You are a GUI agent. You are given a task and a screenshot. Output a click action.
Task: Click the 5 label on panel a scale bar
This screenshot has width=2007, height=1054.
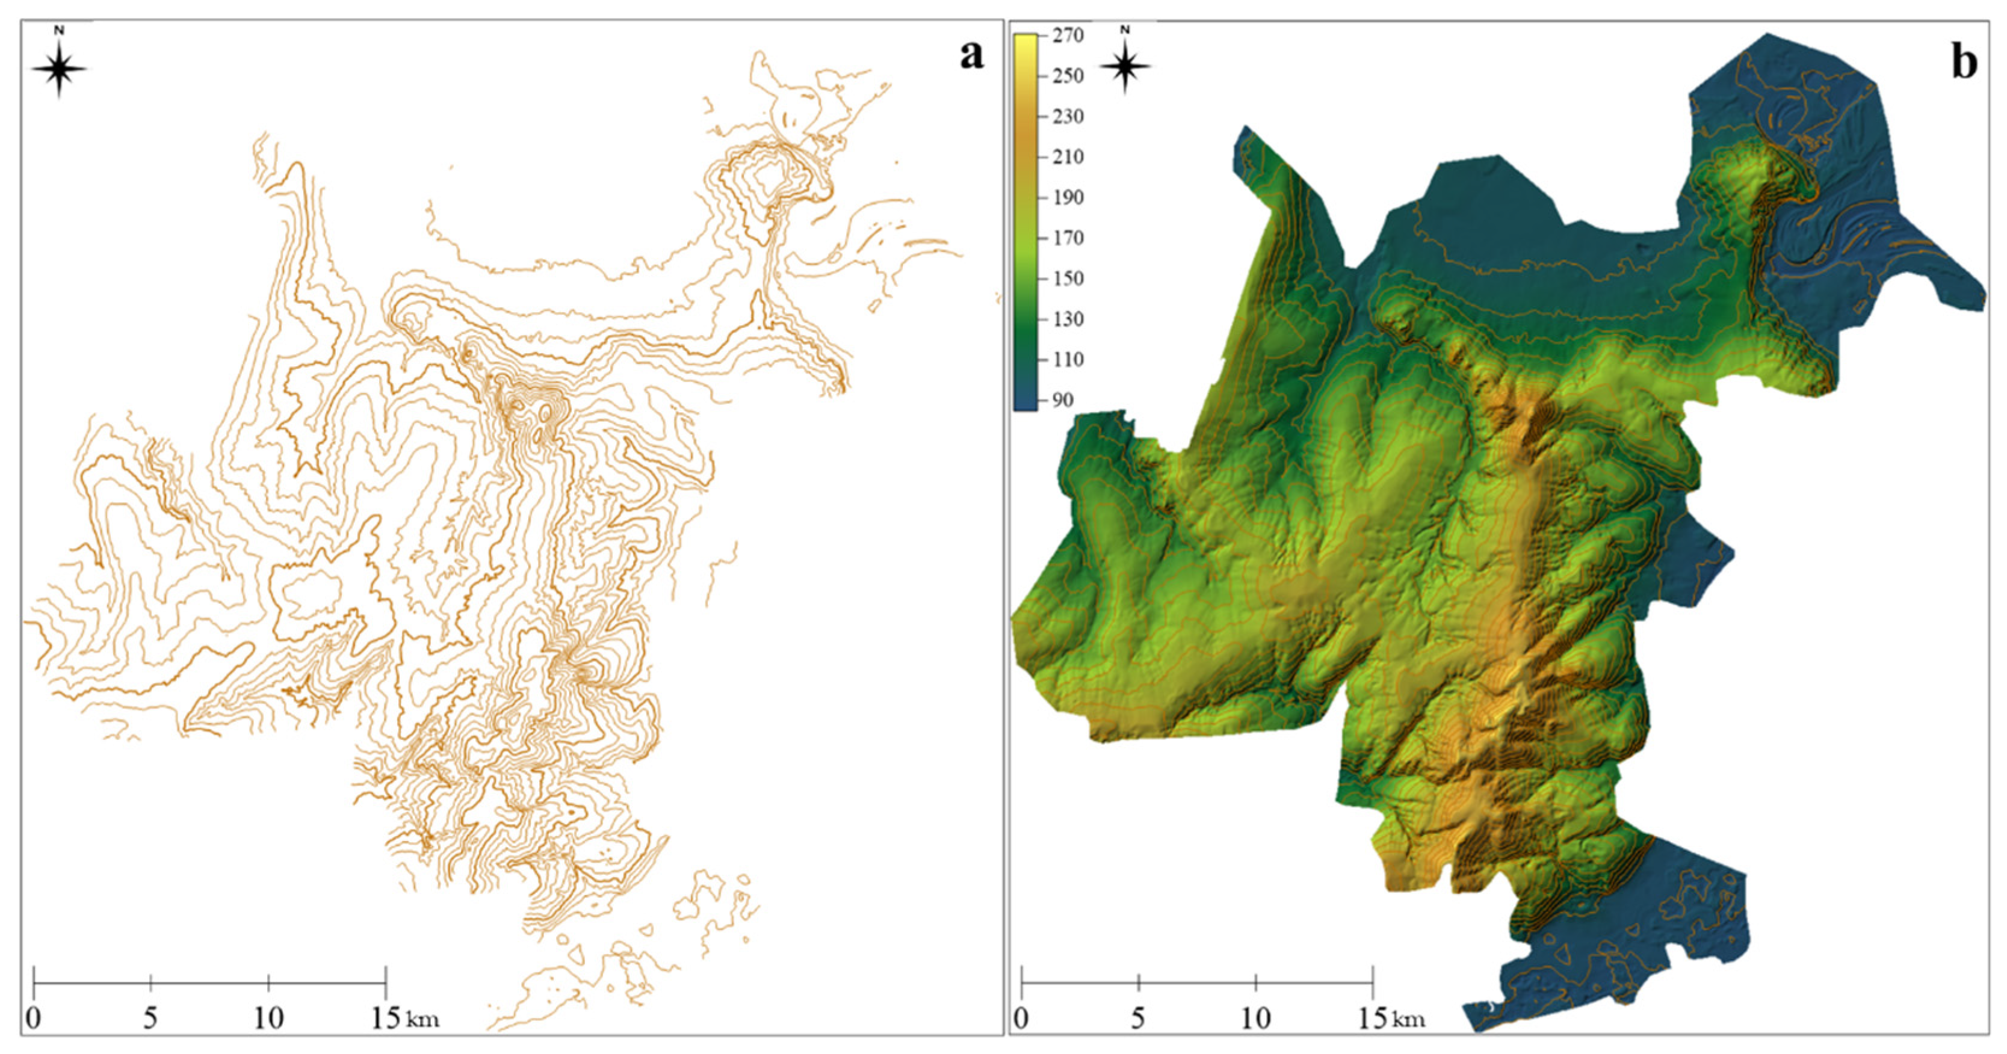[150, 1018]
